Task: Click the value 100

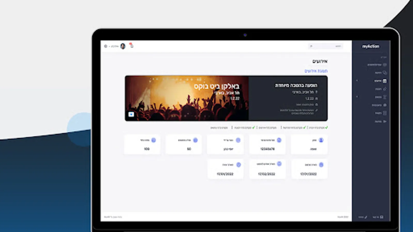Action: click(147, 149)
